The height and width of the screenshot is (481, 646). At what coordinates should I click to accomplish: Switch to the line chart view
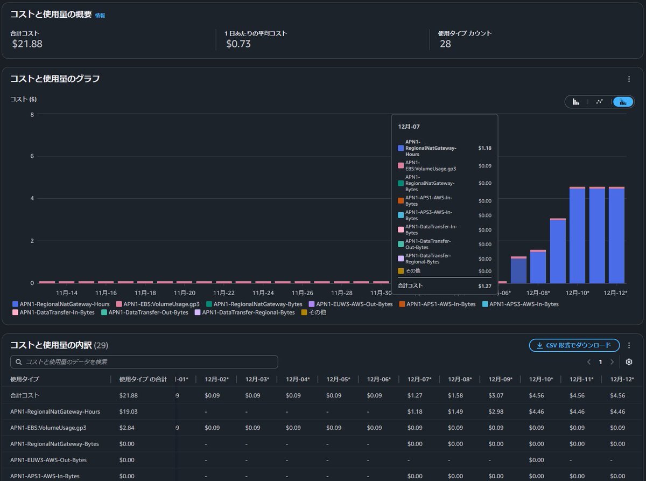click(x=599, y=102)
